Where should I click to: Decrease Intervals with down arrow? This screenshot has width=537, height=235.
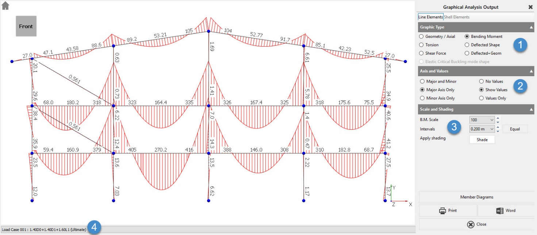pos(498,131)
